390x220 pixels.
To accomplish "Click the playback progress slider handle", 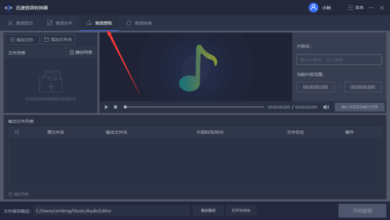I will [x=125, y=107].
